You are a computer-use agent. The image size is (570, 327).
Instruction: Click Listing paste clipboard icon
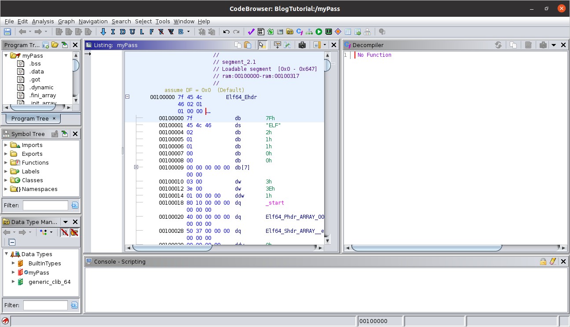(248, 45)
